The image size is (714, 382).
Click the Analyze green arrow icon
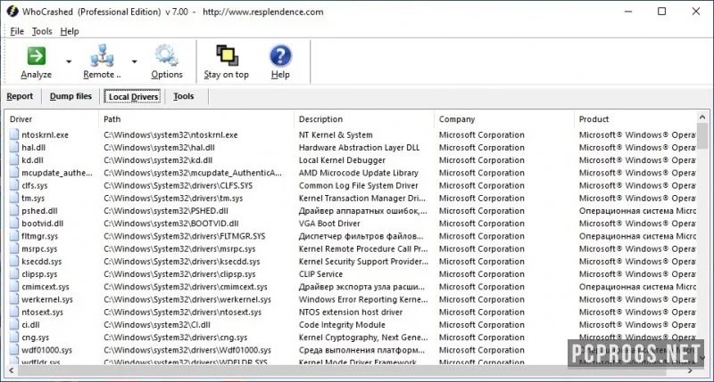tap(36, 56)
